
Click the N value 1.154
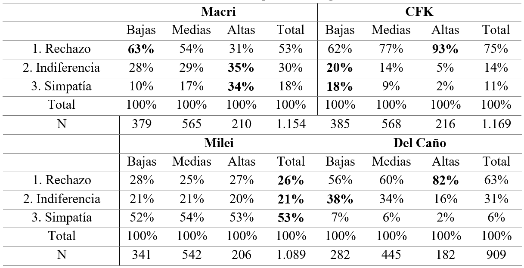291,124
